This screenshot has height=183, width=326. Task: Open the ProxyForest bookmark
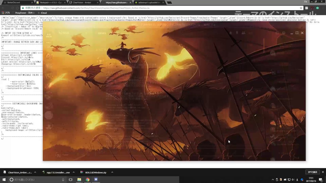click(24, 13)
